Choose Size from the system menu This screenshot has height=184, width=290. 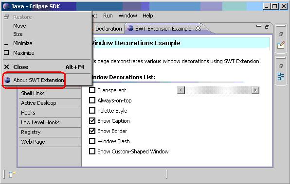coord(47,34)
